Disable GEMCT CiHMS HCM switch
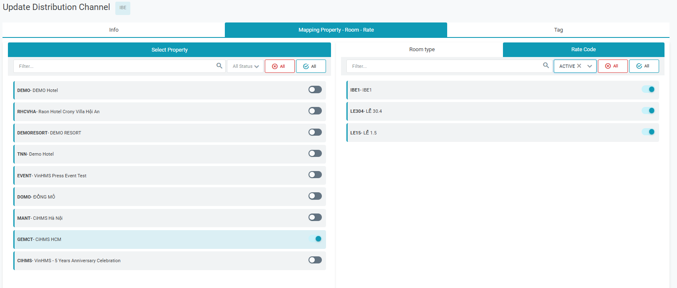This screenshot has height=288, width=677. point(315,238)
